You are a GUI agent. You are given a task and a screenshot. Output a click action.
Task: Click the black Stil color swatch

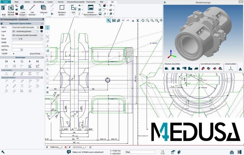(x=42, y=27)
